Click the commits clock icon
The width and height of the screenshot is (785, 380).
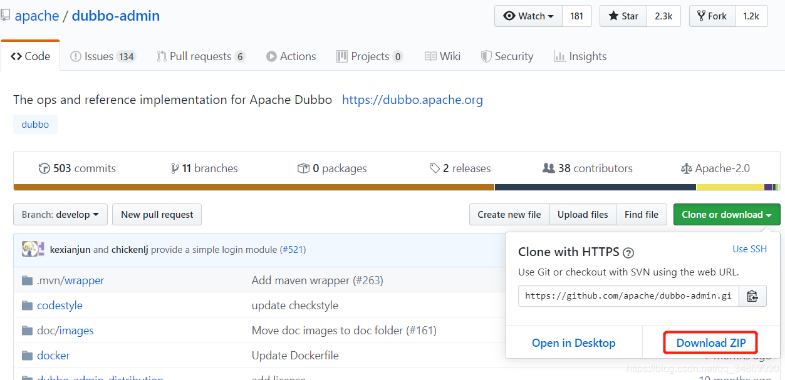[44, 168]
